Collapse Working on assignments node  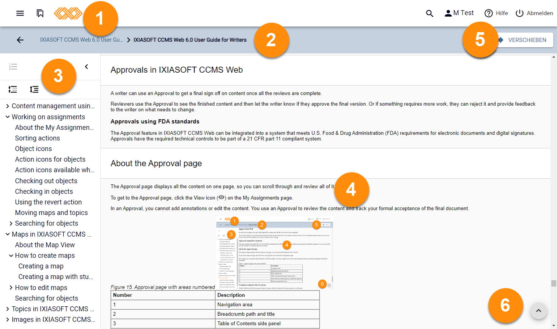tap(8, 117)
